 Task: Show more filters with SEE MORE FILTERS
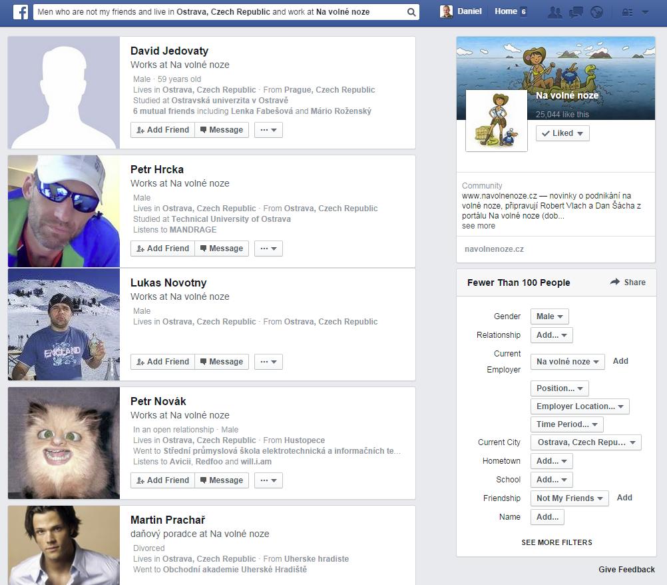[556, 542]
